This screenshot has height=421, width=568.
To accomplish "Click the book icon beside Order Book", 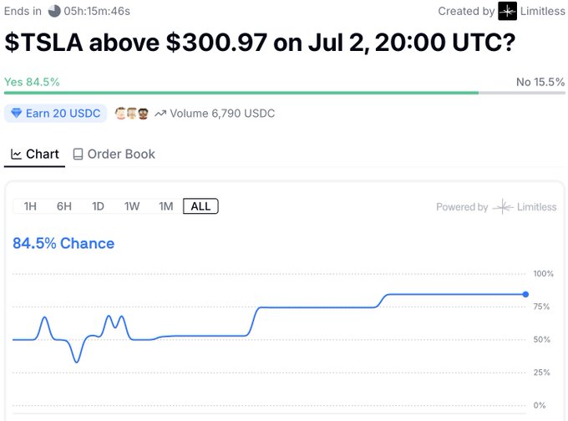I will tap(78, 154).
